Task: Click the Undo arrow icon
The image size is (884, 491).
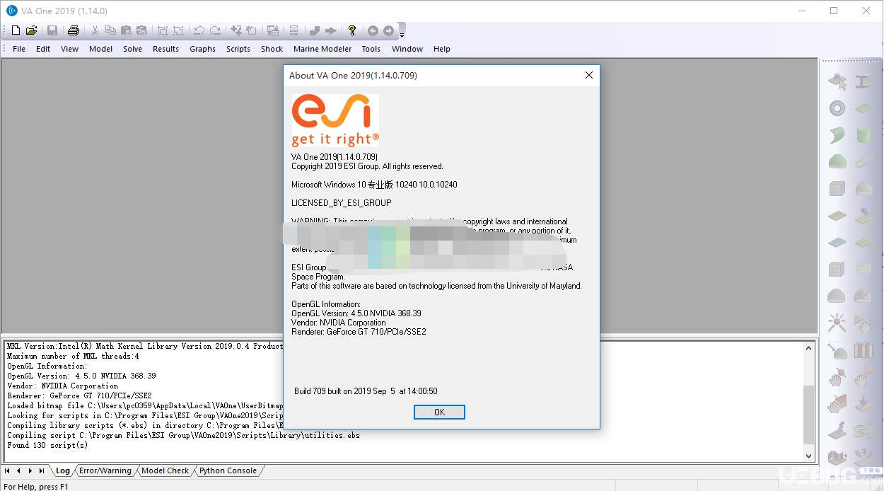Action: point(199,30)
